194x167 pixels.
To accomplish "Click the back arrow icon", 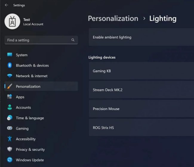I will tap(7, 5).
